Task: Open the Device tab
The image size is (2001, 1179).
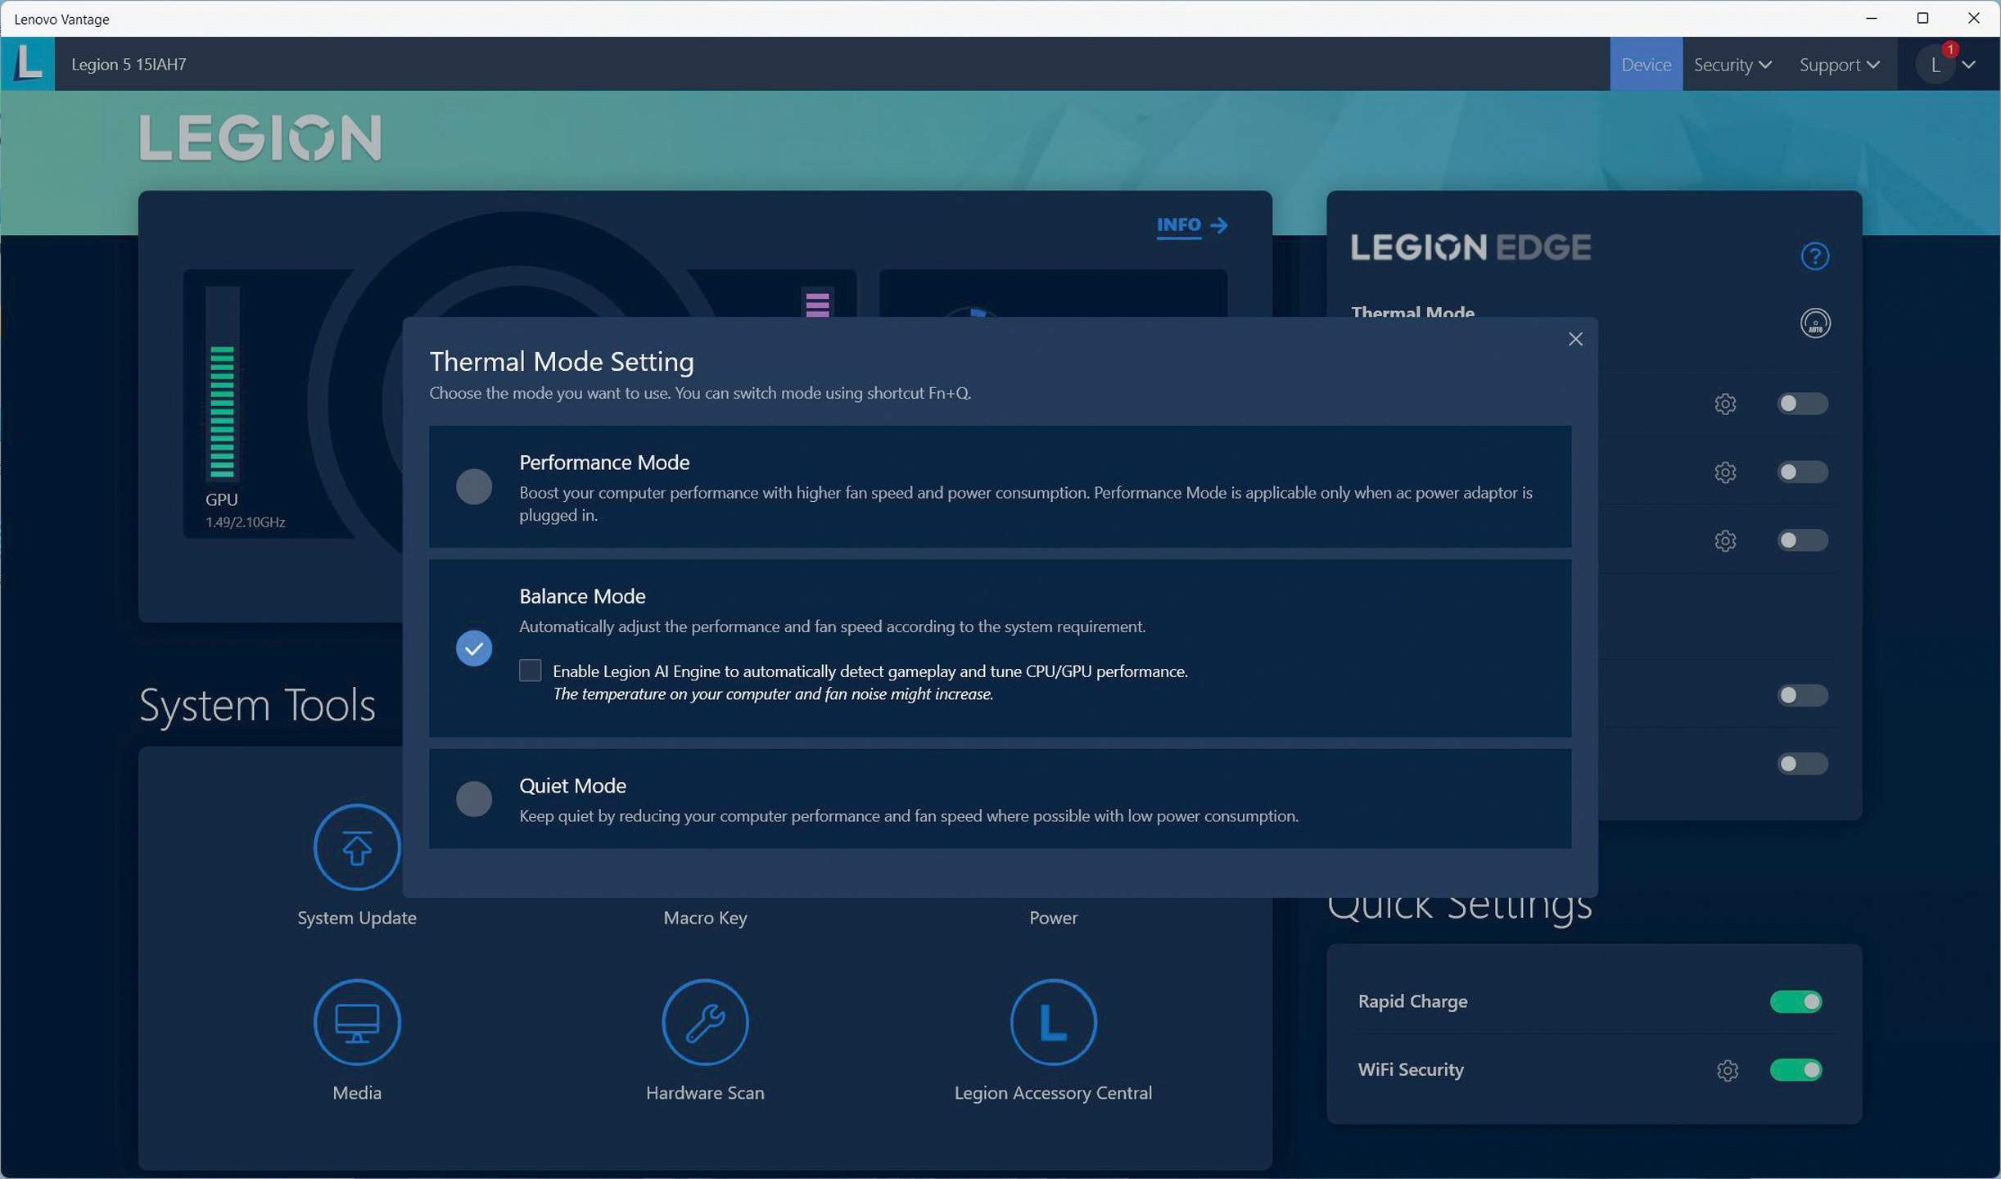Action: click(x=1646, y=64)
